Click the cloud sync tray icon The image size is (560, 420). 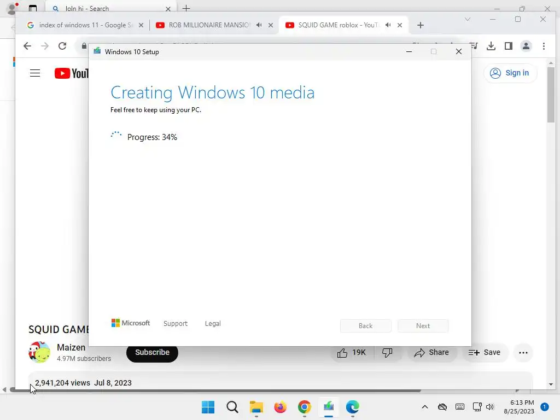tap(442, 407)
